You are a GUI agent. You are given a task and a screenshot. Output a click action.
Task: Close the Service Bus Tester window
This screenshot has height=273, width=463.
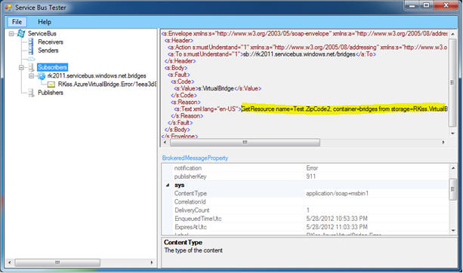pos(446,5)
